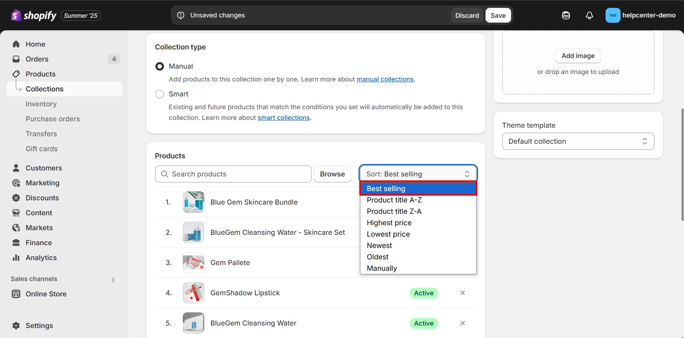Open the Theme template dropdown
Image resolution: width=684 pixels, height=338 pixels.
tap(577, 141)
